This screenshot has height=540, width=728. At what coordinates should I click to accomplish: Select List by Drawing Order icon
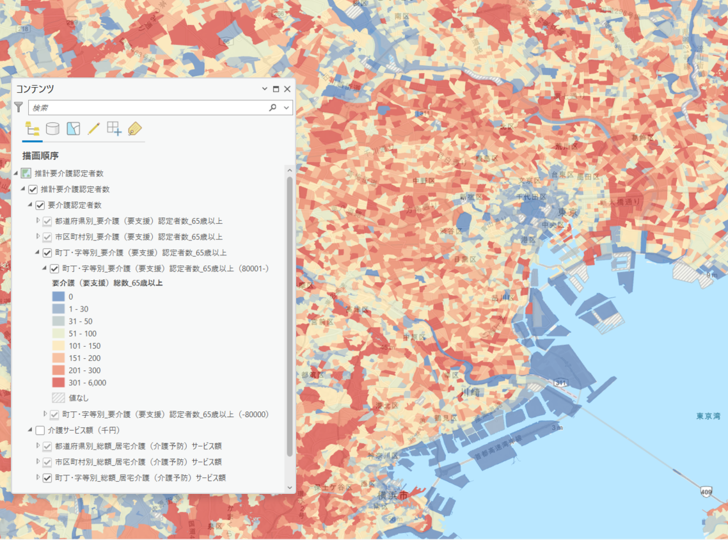(x=32, y=129)
